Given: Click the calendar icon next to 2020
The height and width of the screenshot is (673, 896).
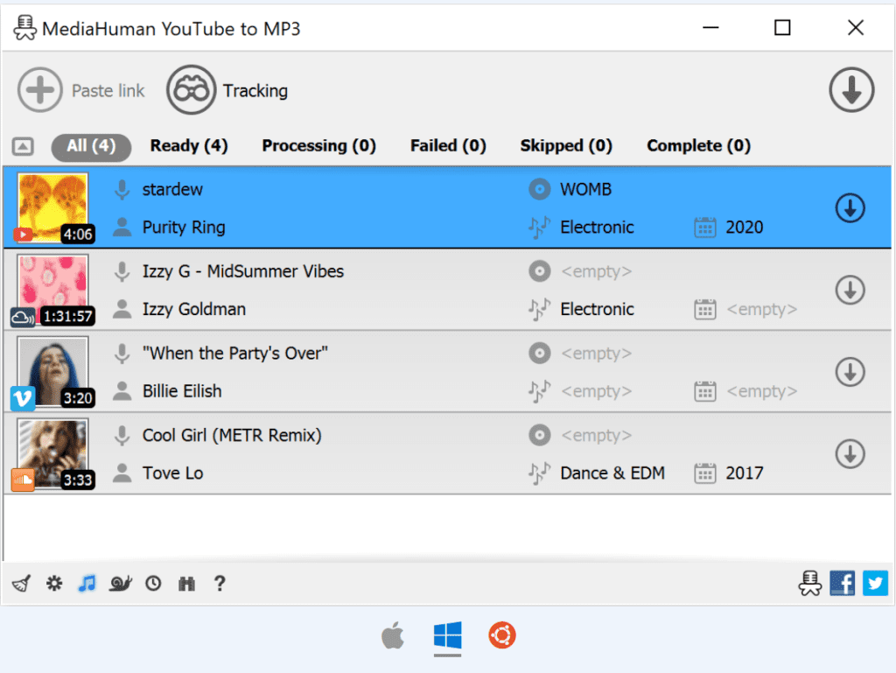Looking at the screenshot, I should coord(705,228).
